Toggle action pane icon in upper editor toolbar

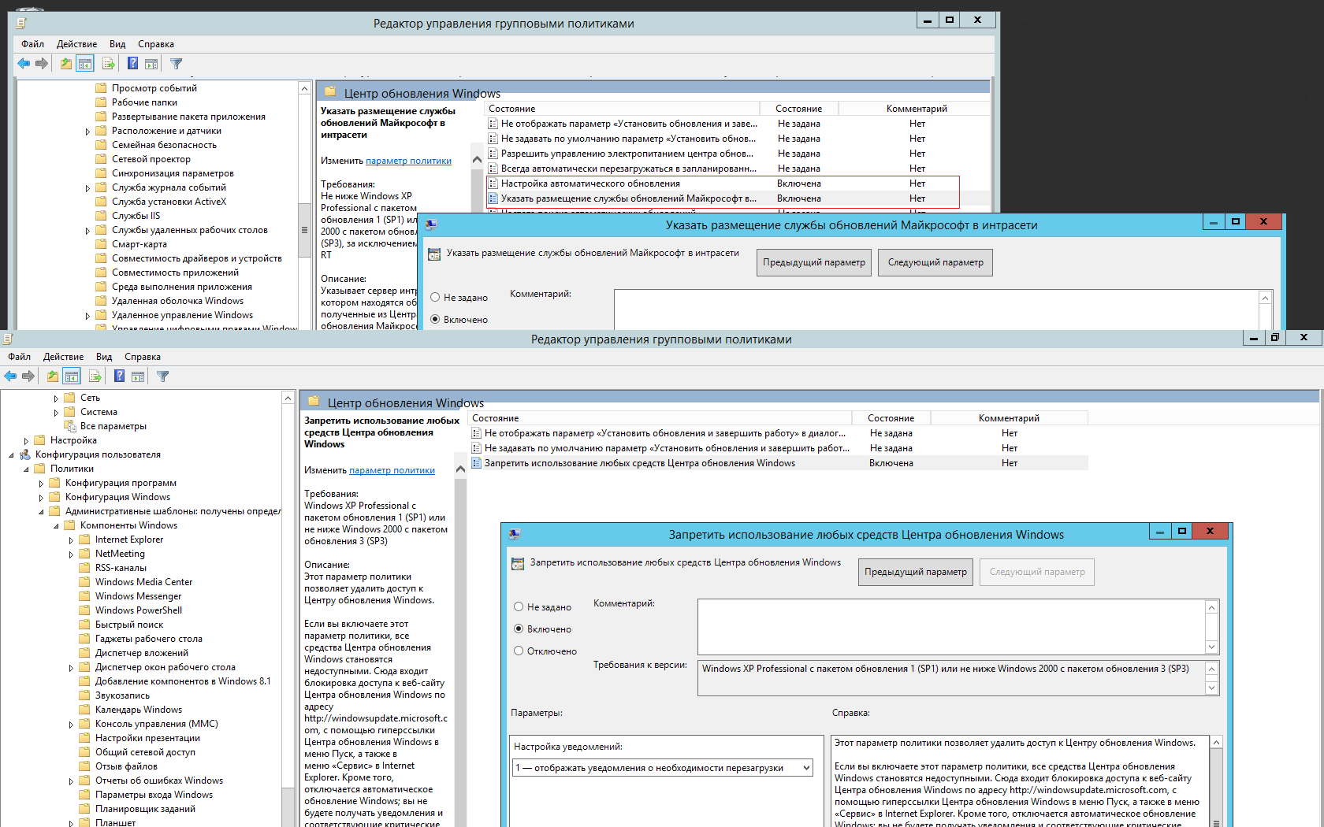point(151,64)
